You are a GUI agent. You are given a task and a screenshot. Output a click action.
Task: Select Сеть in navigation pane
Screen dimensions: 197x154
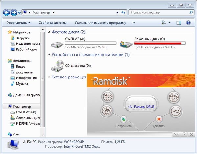coord(17,135)
